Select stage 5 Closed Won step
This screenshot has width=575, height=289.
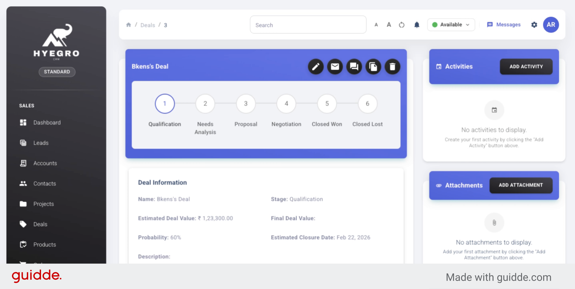[327, 104]
